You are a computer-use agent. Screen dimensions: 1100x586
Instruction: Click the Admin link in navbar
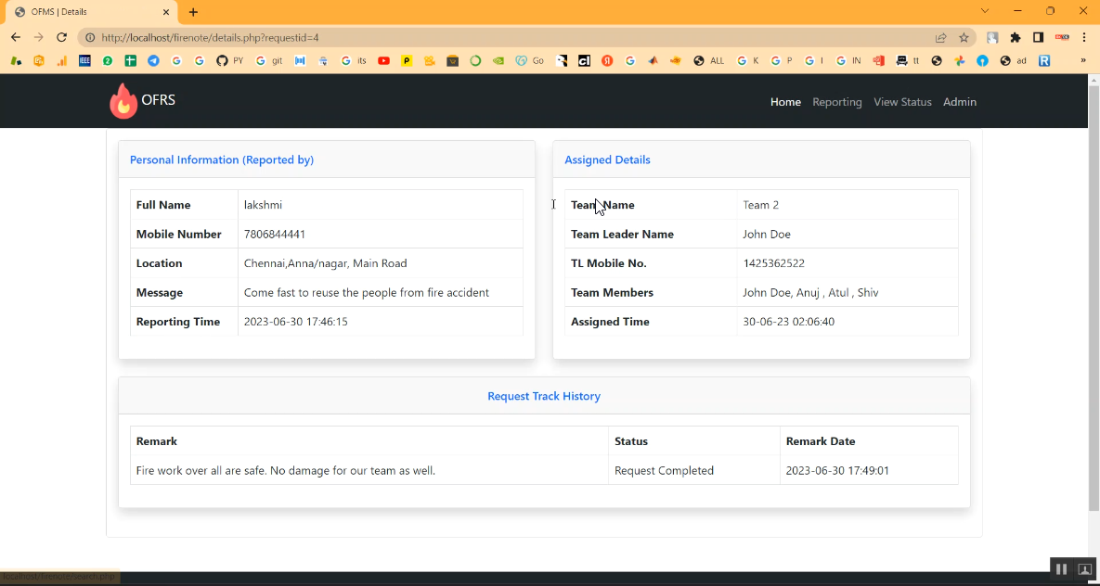[959, 102]
